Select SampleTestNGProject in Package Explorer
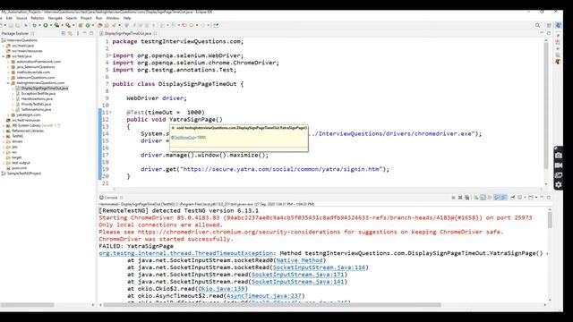The width and height of the screenshot is (573, 322). (24, 174)
